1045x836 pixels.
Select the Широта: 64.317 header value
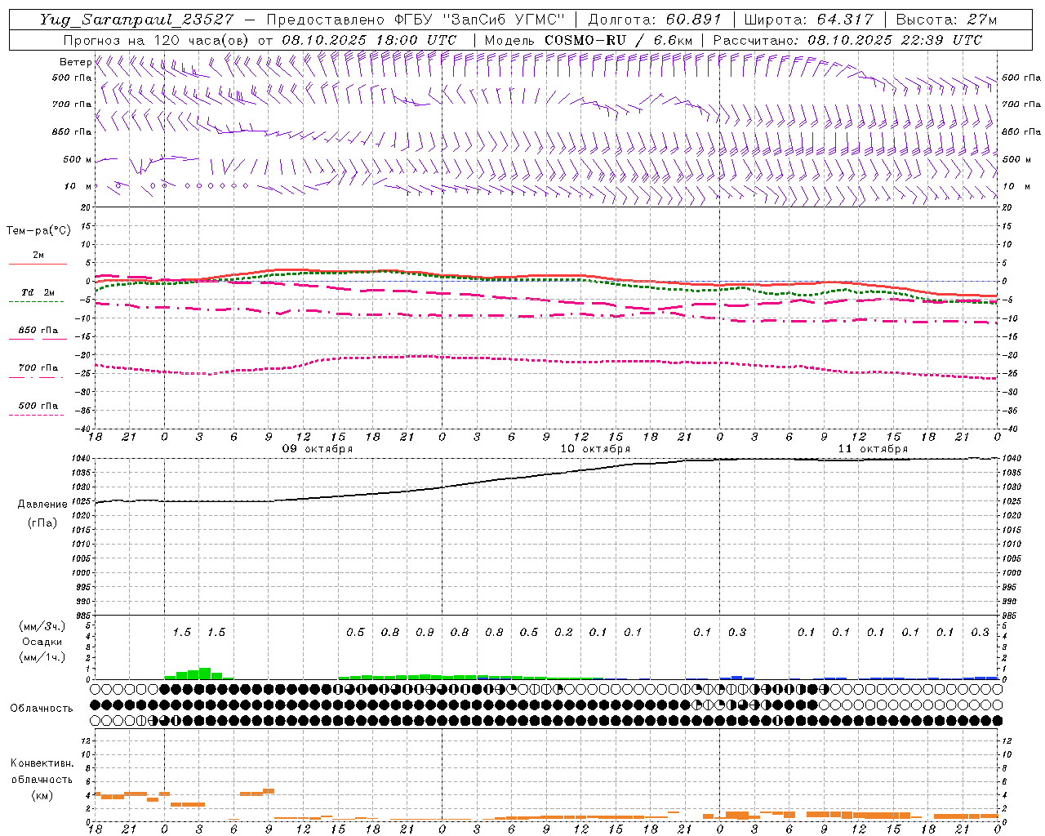coord(809,20)
